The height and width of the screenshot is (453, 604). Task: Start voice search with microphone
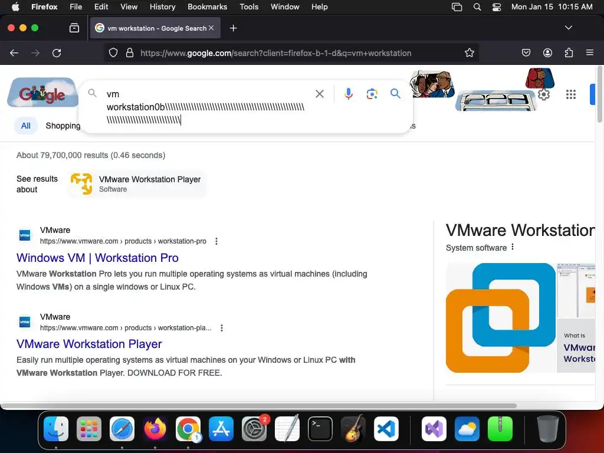point(348,94)
